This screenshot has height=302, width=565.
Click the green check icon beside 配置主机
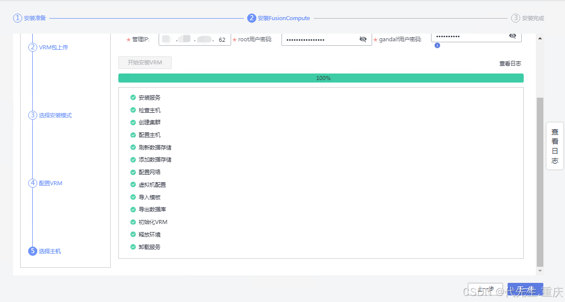point(133,135)
